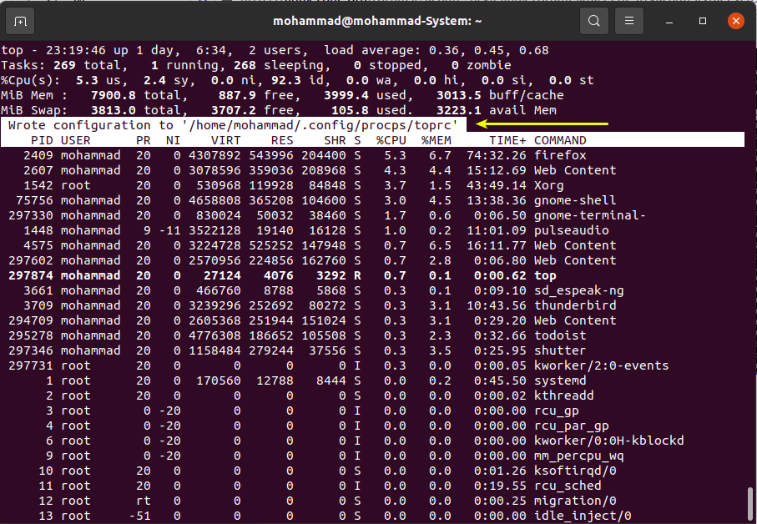Maximize the terminal window

(703, 20)
